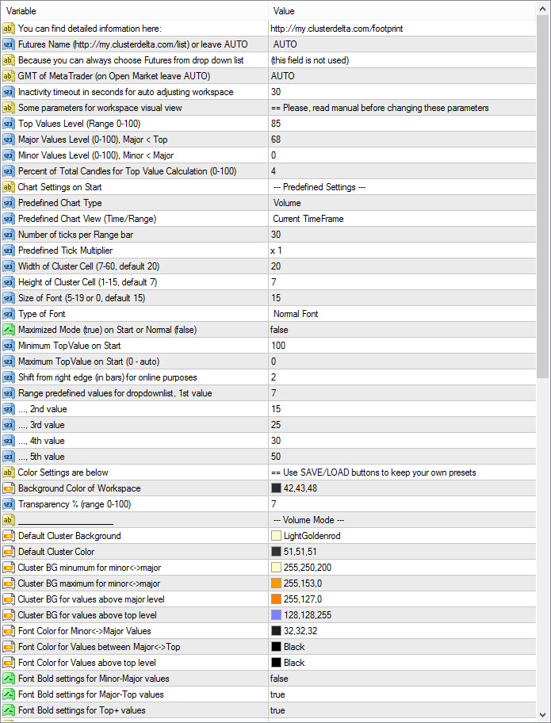Click the 'ab' icon for GMT of MetaTrader

[x=9, y=76]
